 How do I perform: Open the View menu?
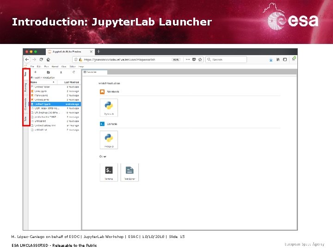64,67
